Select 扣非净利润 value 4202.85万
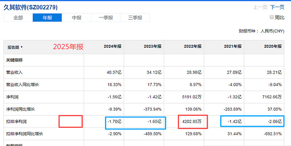The image size is (291, 146). coord(192,122)
